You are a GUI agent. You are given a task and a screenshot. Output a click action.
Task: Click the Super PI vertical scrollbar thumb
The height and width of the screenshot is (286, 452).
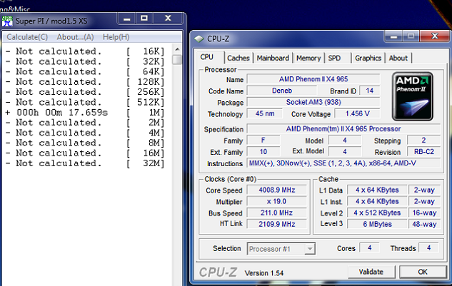coord(177,60)
